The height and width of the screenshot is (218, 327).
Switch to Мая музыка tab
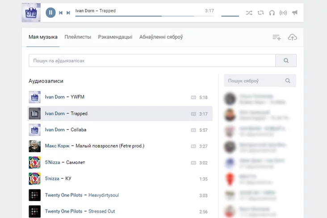pos(43,37)
